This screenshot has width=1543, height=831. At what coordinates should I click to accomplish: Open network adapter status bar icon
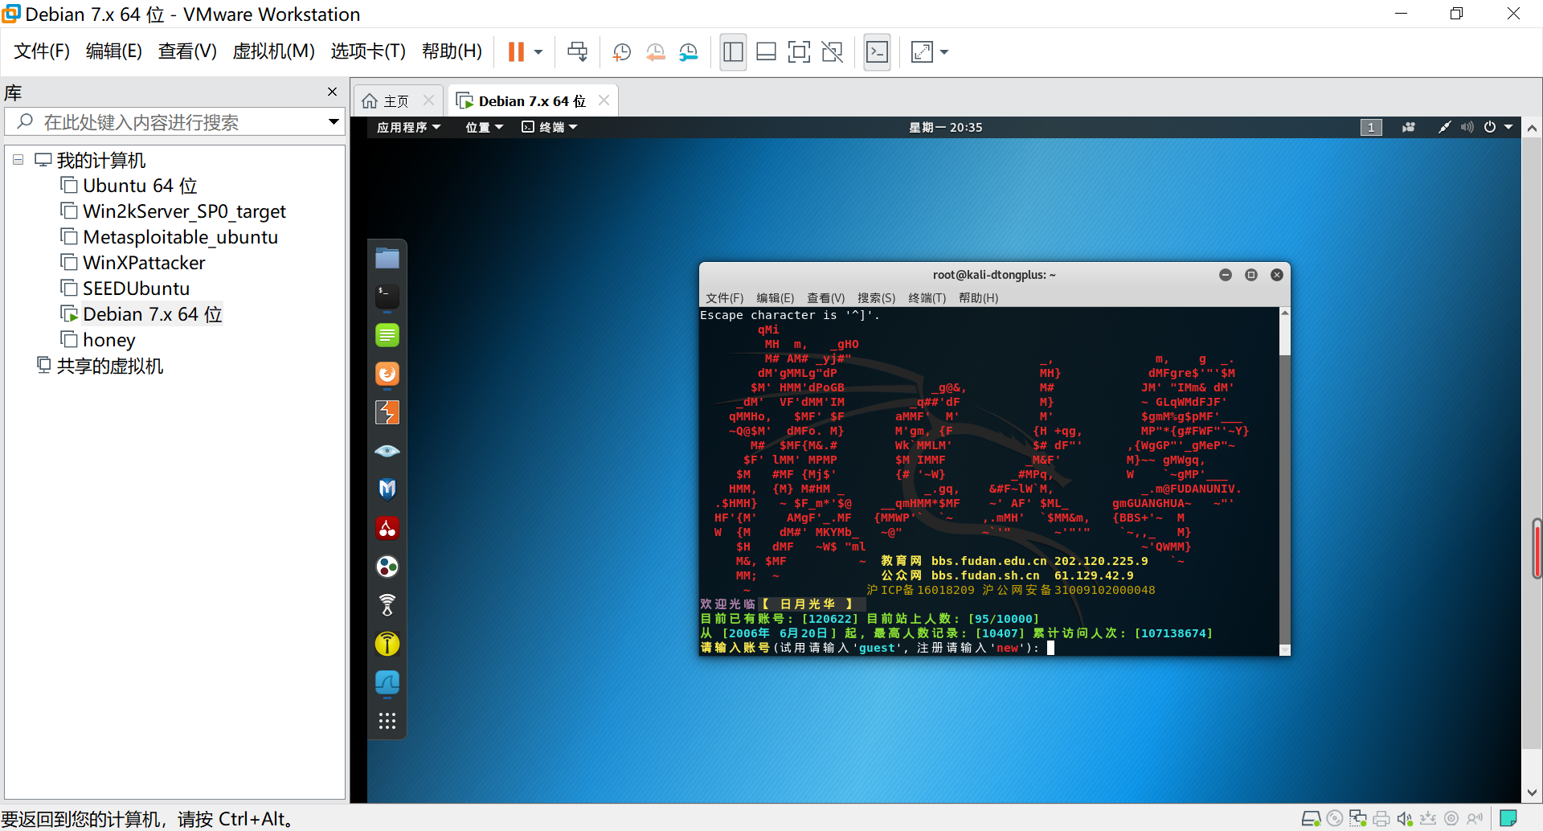pyautogui.click(x=1358, y=819)
